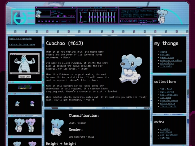This screenshot has width=195, height=146.
Task: Click the Beartic animation window image
Action: [x=25, y=64]
